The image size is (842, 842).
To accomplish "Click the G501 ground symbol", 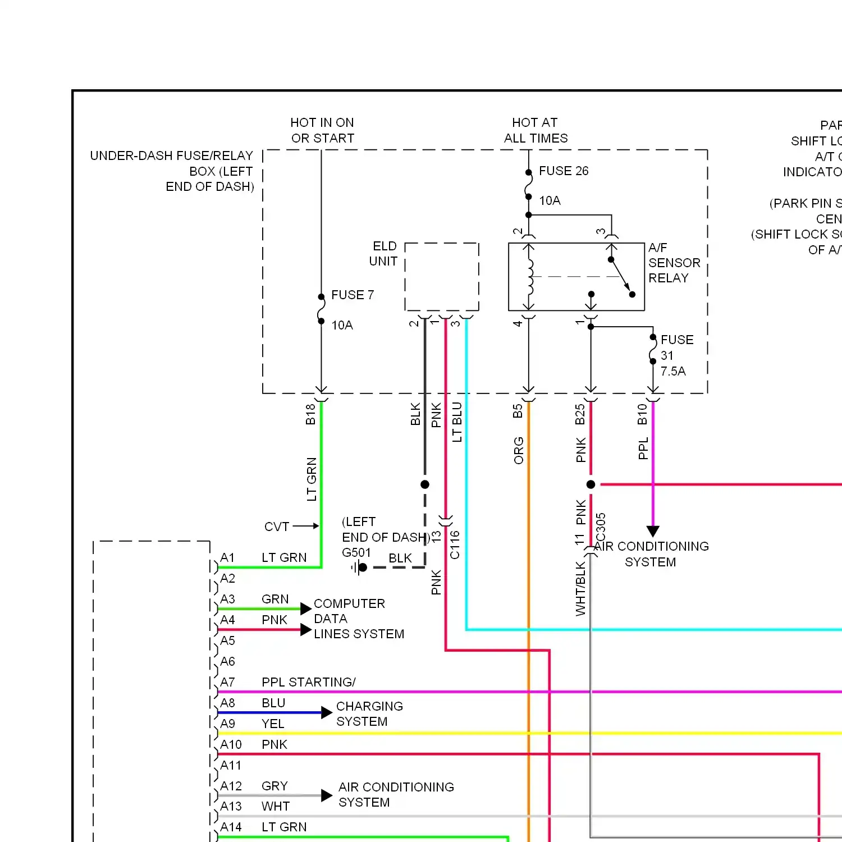I will [358, 568].
